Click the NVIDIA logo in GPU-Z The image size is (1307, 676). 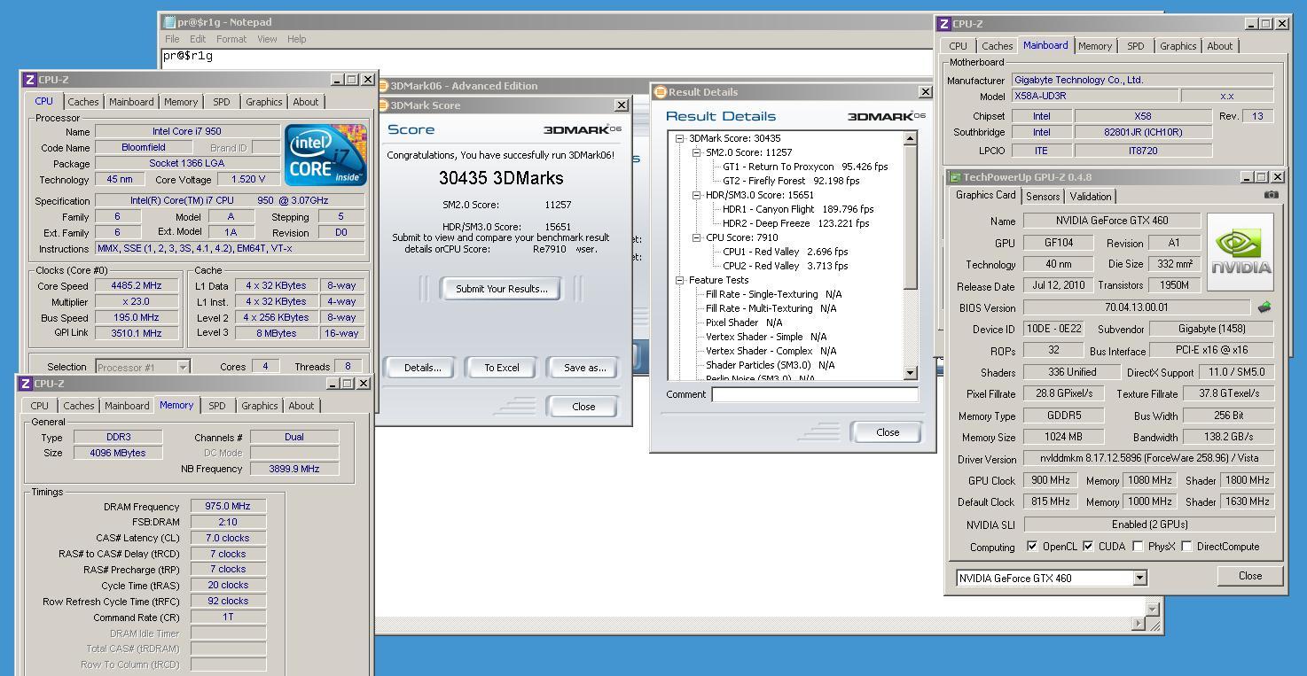(x=1241, y=253)
